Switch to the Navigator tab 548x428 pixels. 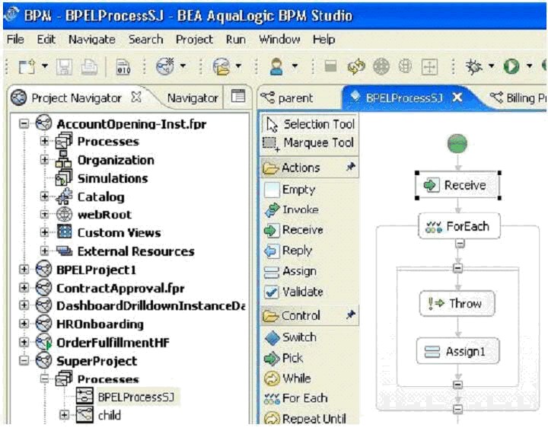tap(193, 98)
